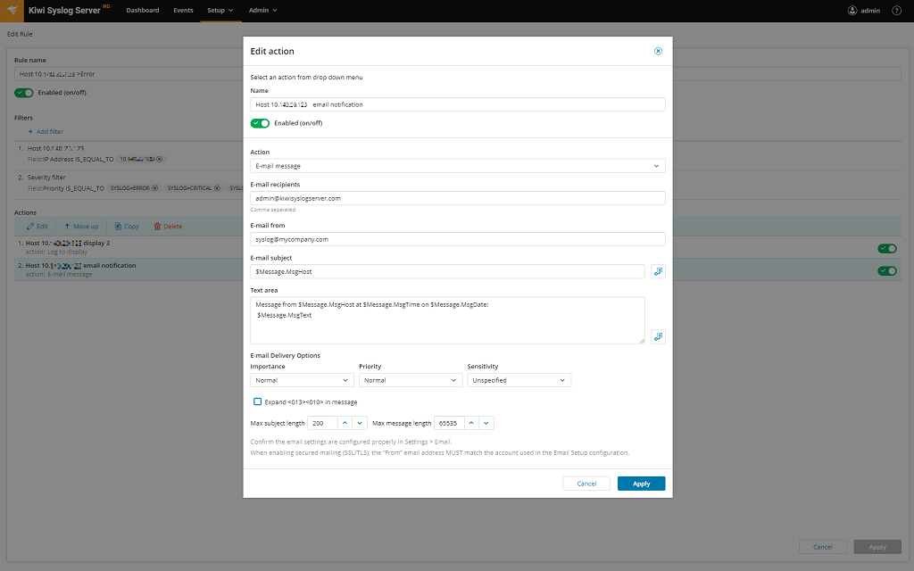Toggle the rule Enabled switch

point(24,92)
